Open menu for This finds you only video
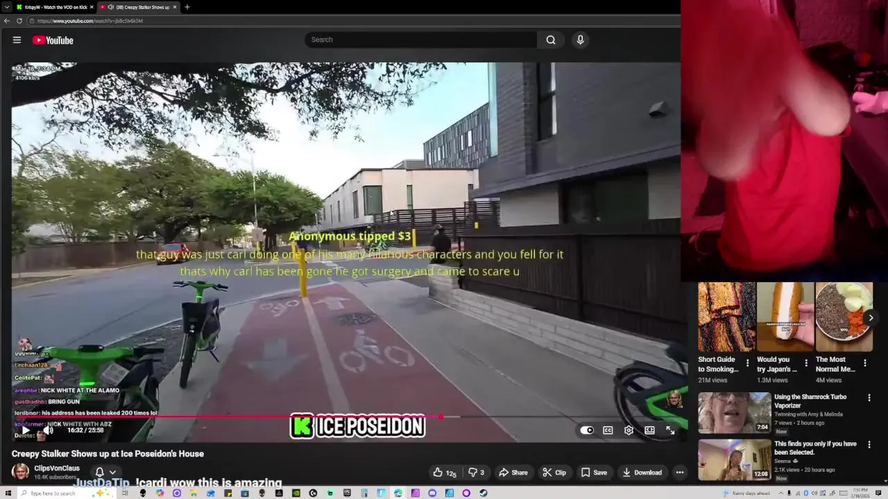 tap(869, 444)
